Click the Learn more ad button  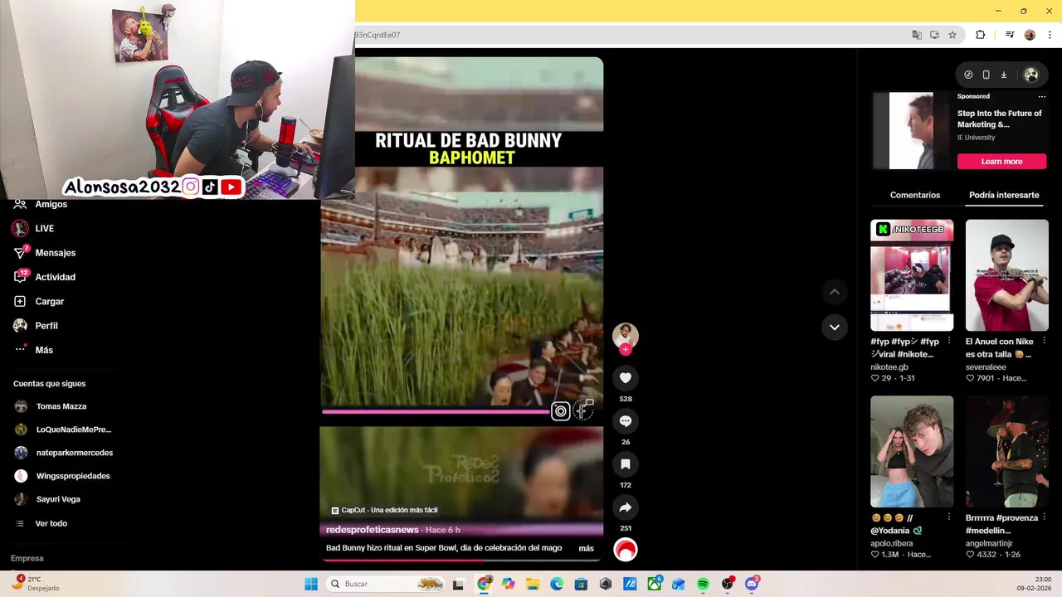coord(1001,162)
